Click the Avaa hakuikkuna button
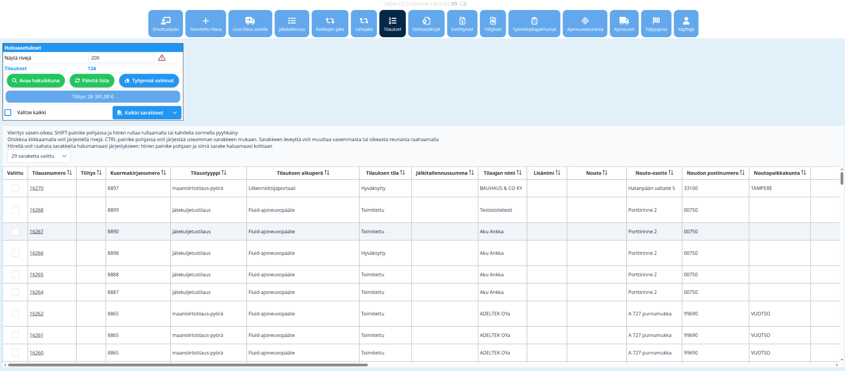Viewport: 845px width, 371px height. pos(36,81)
